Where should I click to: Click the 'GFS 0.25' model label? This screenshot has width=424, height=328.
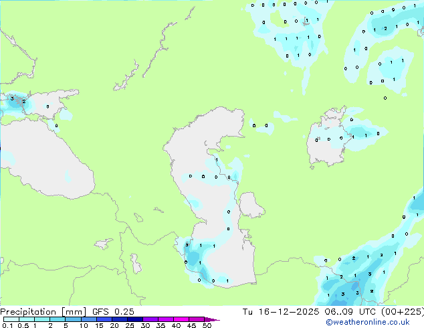113,312
